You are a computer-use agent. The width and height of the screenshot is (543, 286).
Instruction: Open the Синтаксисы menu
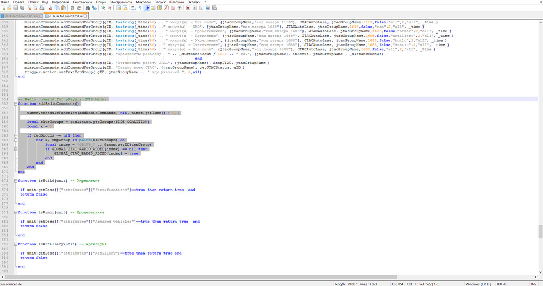click(82, 2)
